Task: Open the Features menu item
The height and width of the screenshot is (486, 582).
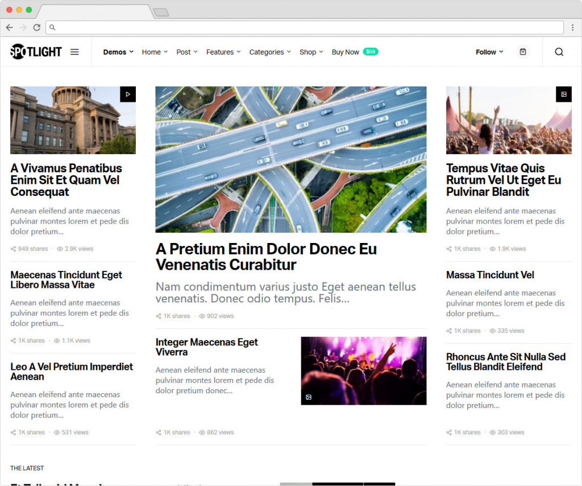Action: click(x=223, y=52)
